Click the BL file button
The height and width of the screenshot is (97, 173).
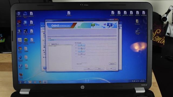[81, 45]
